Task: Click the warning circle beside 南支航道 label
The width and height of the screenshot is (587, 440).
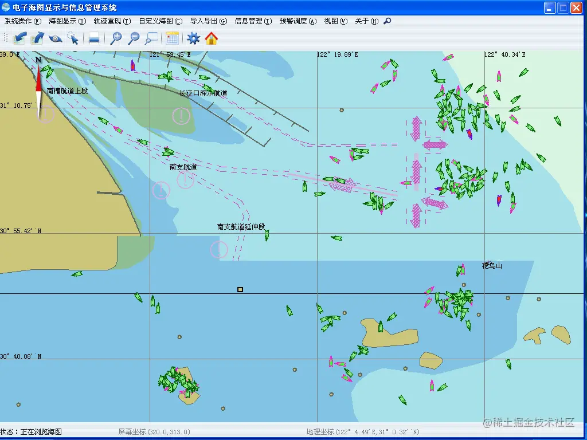Action: (185, 180)
